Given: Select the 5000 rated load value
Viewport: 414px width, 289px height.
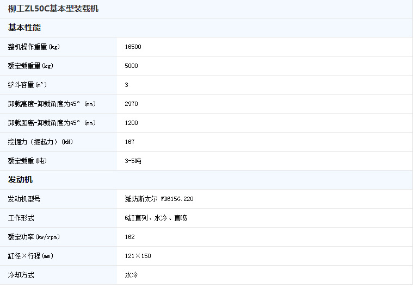Looking at the screenshot, I should [131, 66].
